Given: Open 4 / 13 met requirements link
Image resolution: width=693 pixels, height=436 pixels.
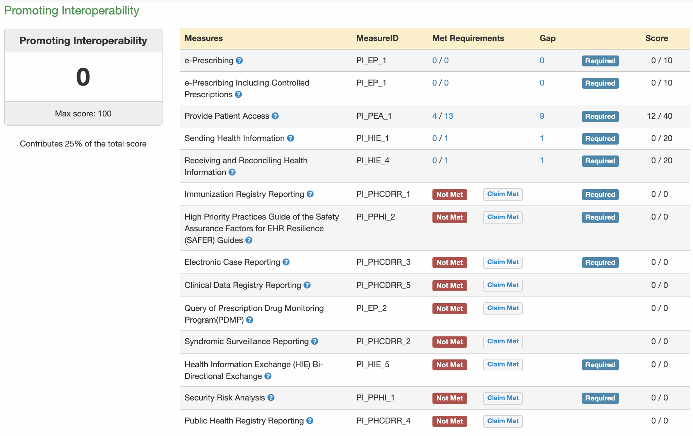Looking at the screenshot, I should click(443, 116).
